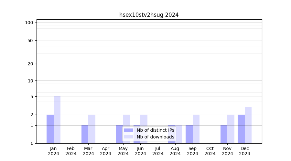
Task: Click the Feb 2024 x-axis label
Action: point(71,151)
